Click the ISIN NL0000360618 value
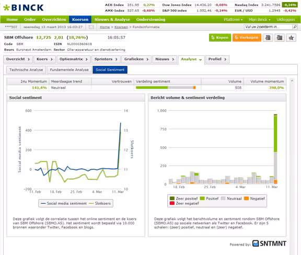 pos(79,44)
